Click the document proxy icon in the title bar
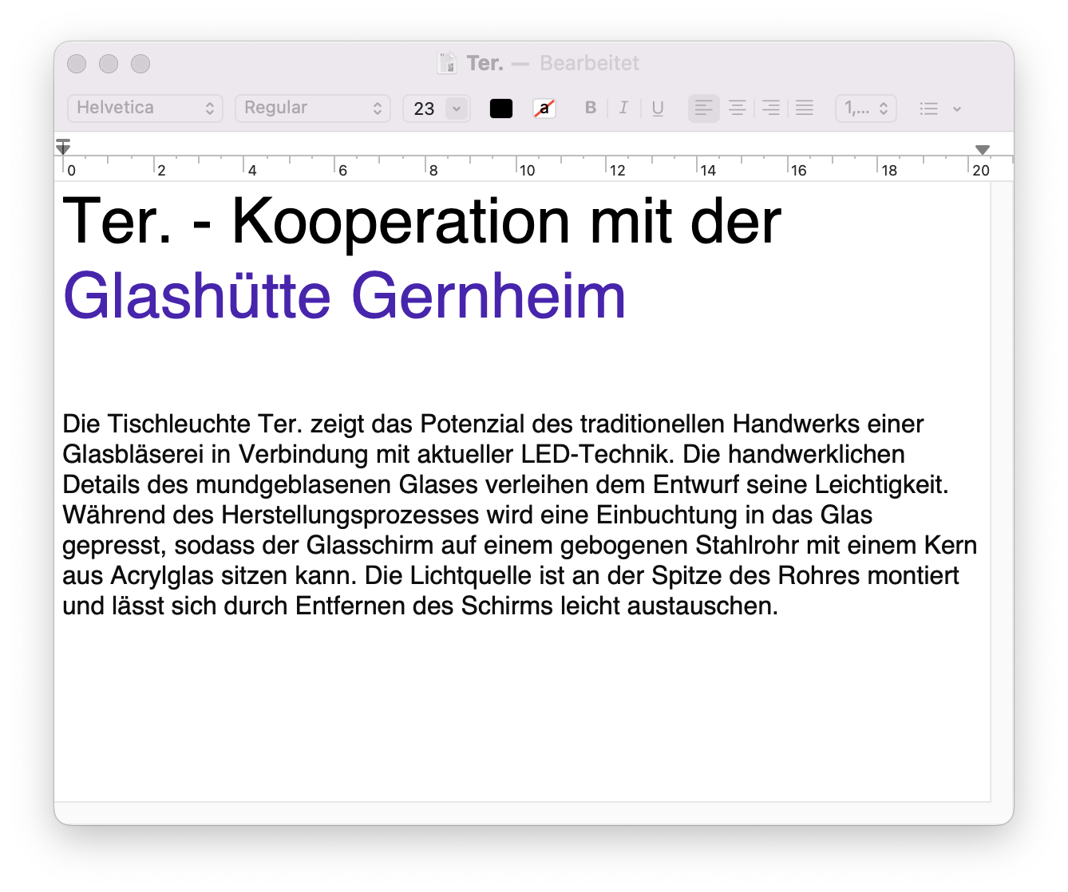Image resolution: width=1068 pixels, height=892 pixels. pos(447,63)
